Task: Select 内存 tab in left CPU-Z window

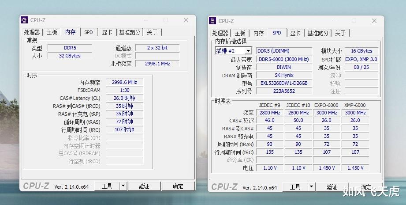Action: 71,32
